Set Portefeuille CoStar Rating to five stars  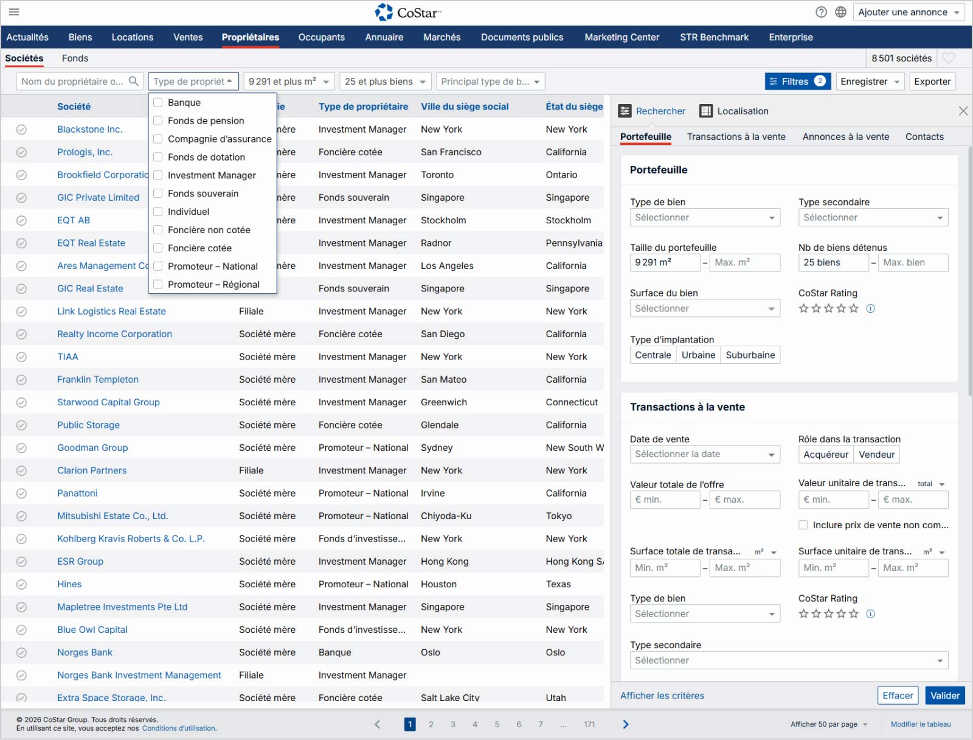point(854,309)
